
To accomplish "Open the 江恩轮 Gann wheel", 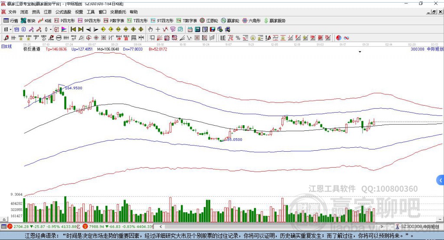I will tap(209, 21).
